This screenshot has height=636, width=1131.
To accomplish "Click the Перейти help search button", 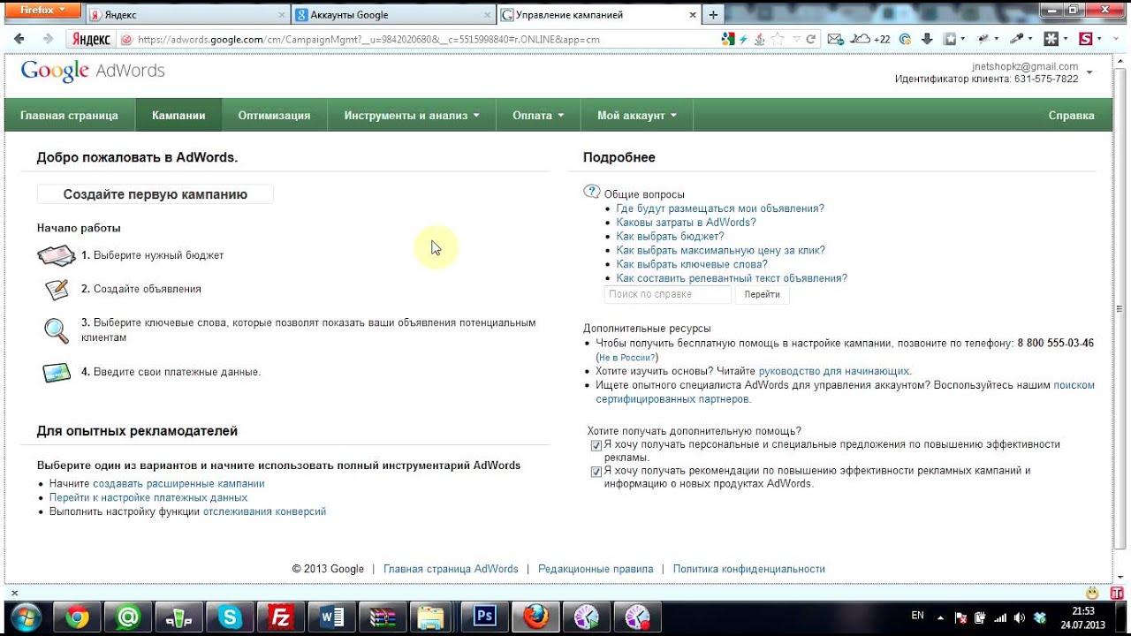I will point(762,295).
